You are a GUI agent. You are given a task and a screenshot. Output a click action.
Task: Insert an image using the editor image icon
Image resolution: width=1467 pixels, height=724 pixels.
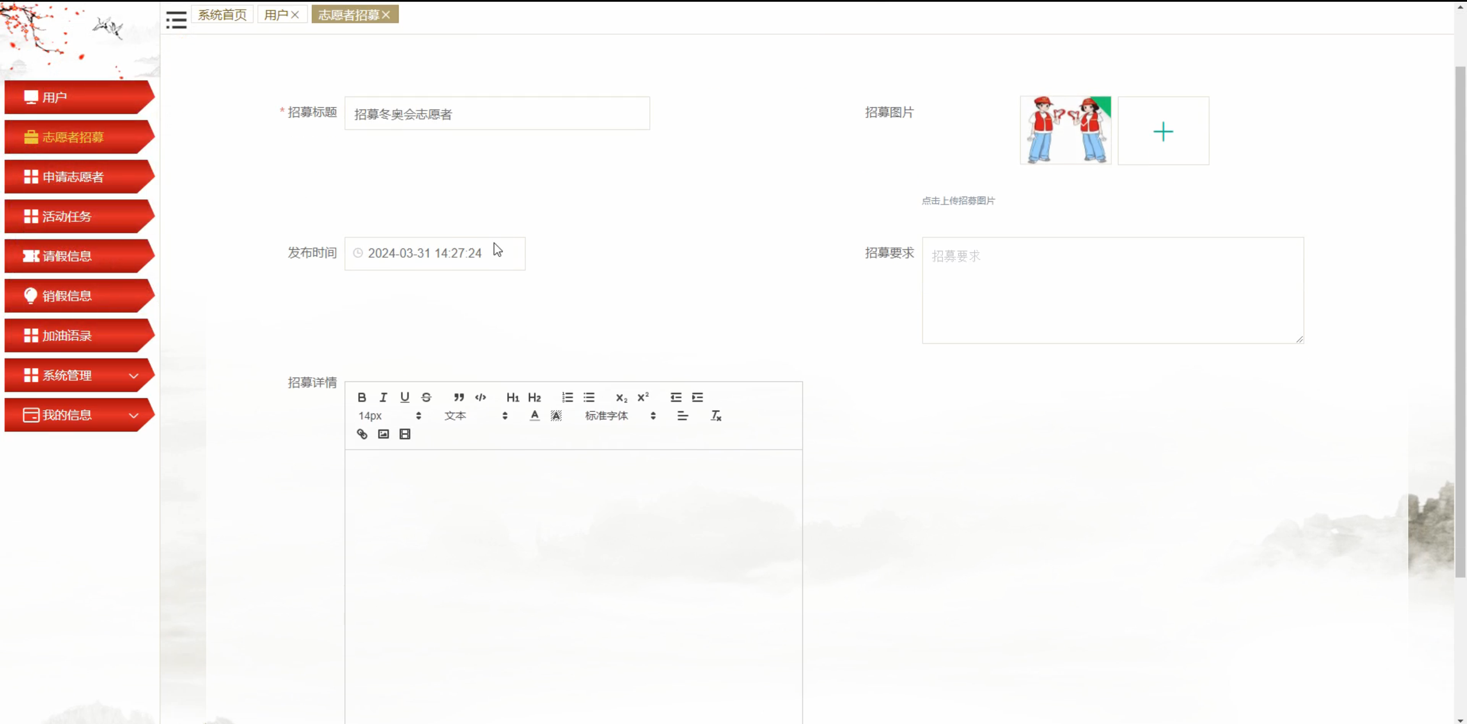pos(383,434)
